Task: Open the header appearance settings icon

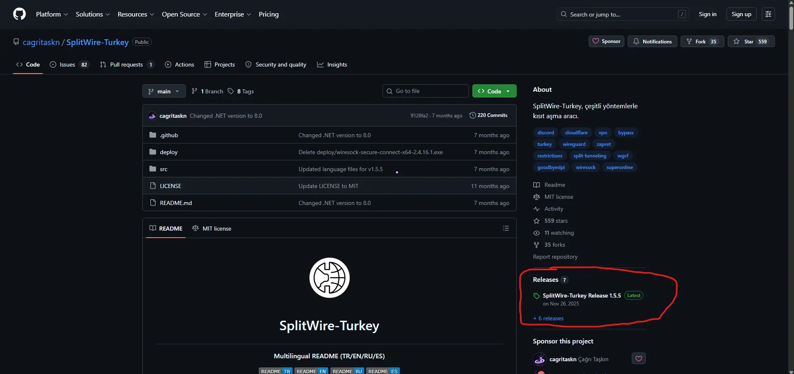Action: [x=768, y=14]
